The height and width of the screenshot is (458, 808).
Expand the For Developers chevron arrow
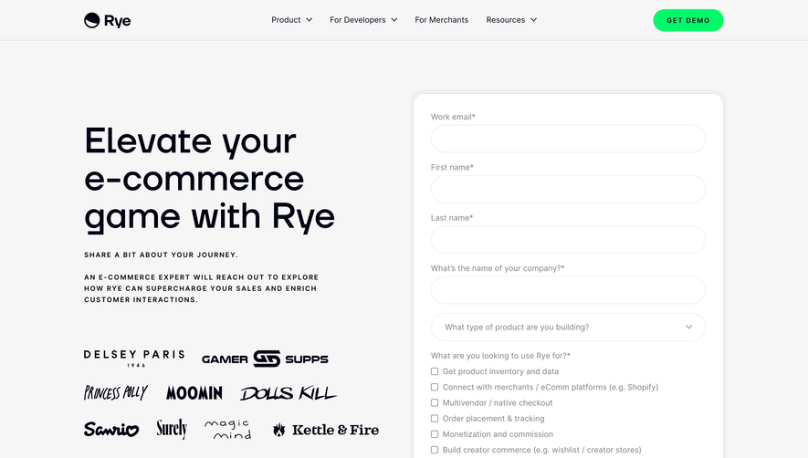(394, 20)
